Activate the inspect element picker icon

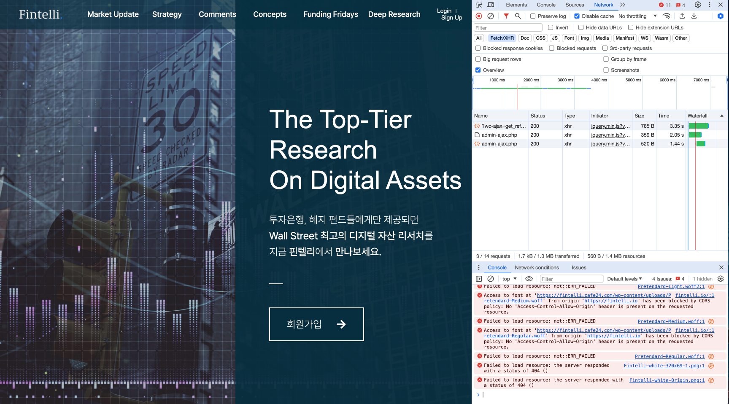(x=479, y=5)
